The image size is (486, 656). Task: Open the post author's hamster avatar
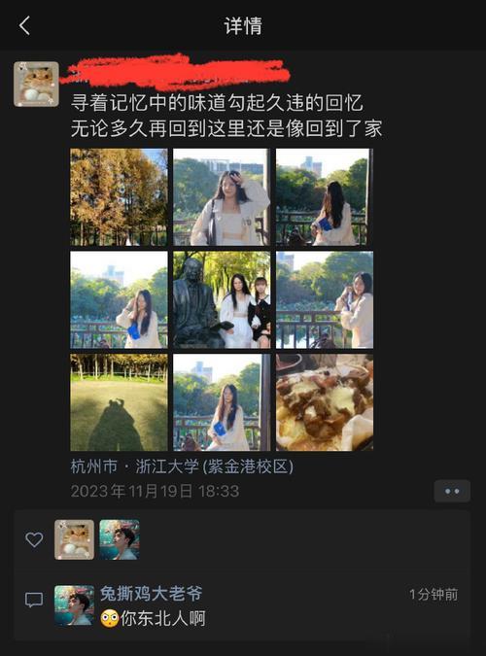[36, 85]
